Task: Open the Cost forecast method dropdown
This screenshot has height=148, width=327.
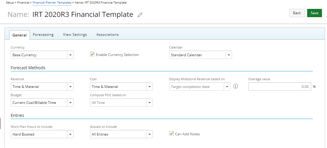Action: (x=121, y=87)
